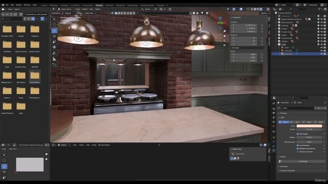
Task: Go to the parent directory in the file browser
Action: [11, 14]
